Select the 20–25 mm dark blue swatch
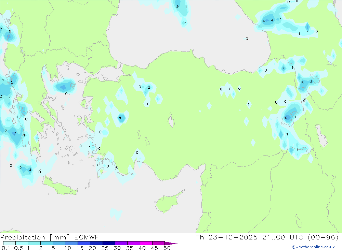 [x=96, y=243]
